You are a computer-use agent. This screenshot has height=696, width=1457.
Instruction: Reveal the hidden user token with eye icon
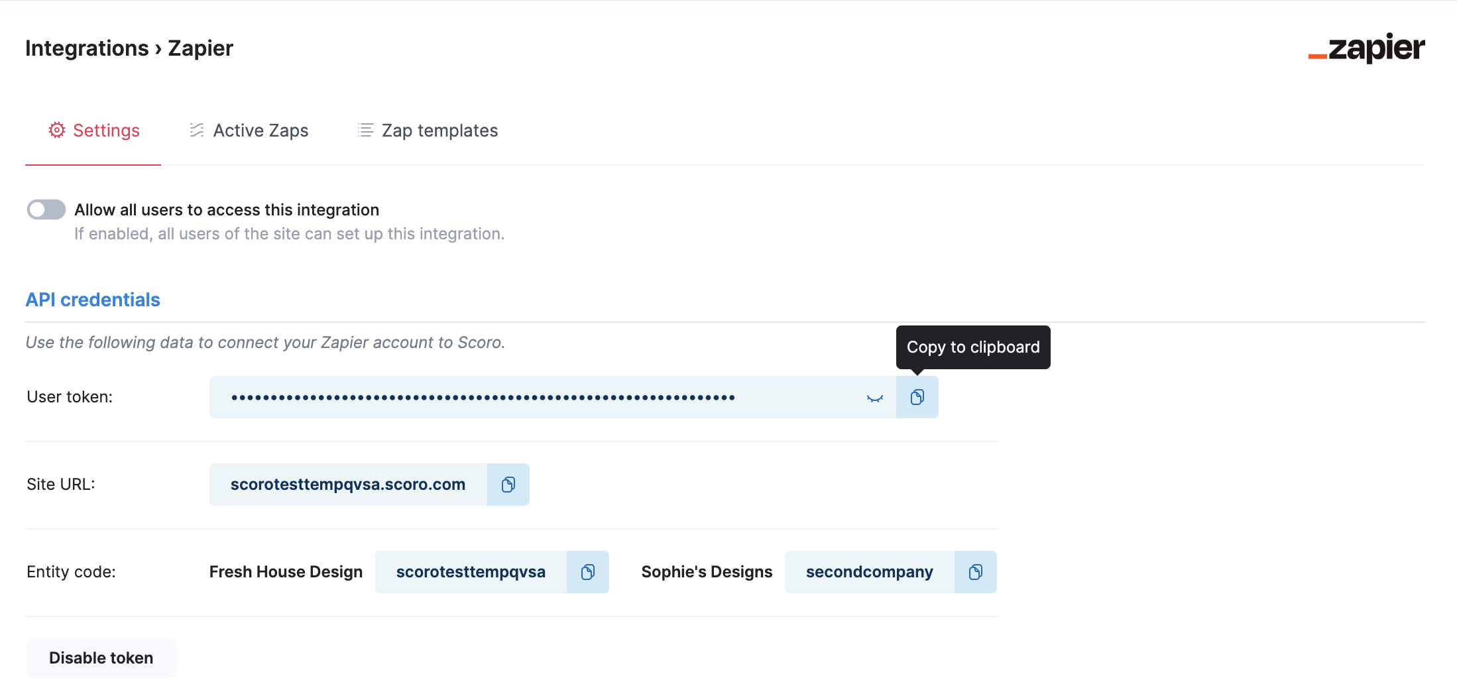(875, 398)
